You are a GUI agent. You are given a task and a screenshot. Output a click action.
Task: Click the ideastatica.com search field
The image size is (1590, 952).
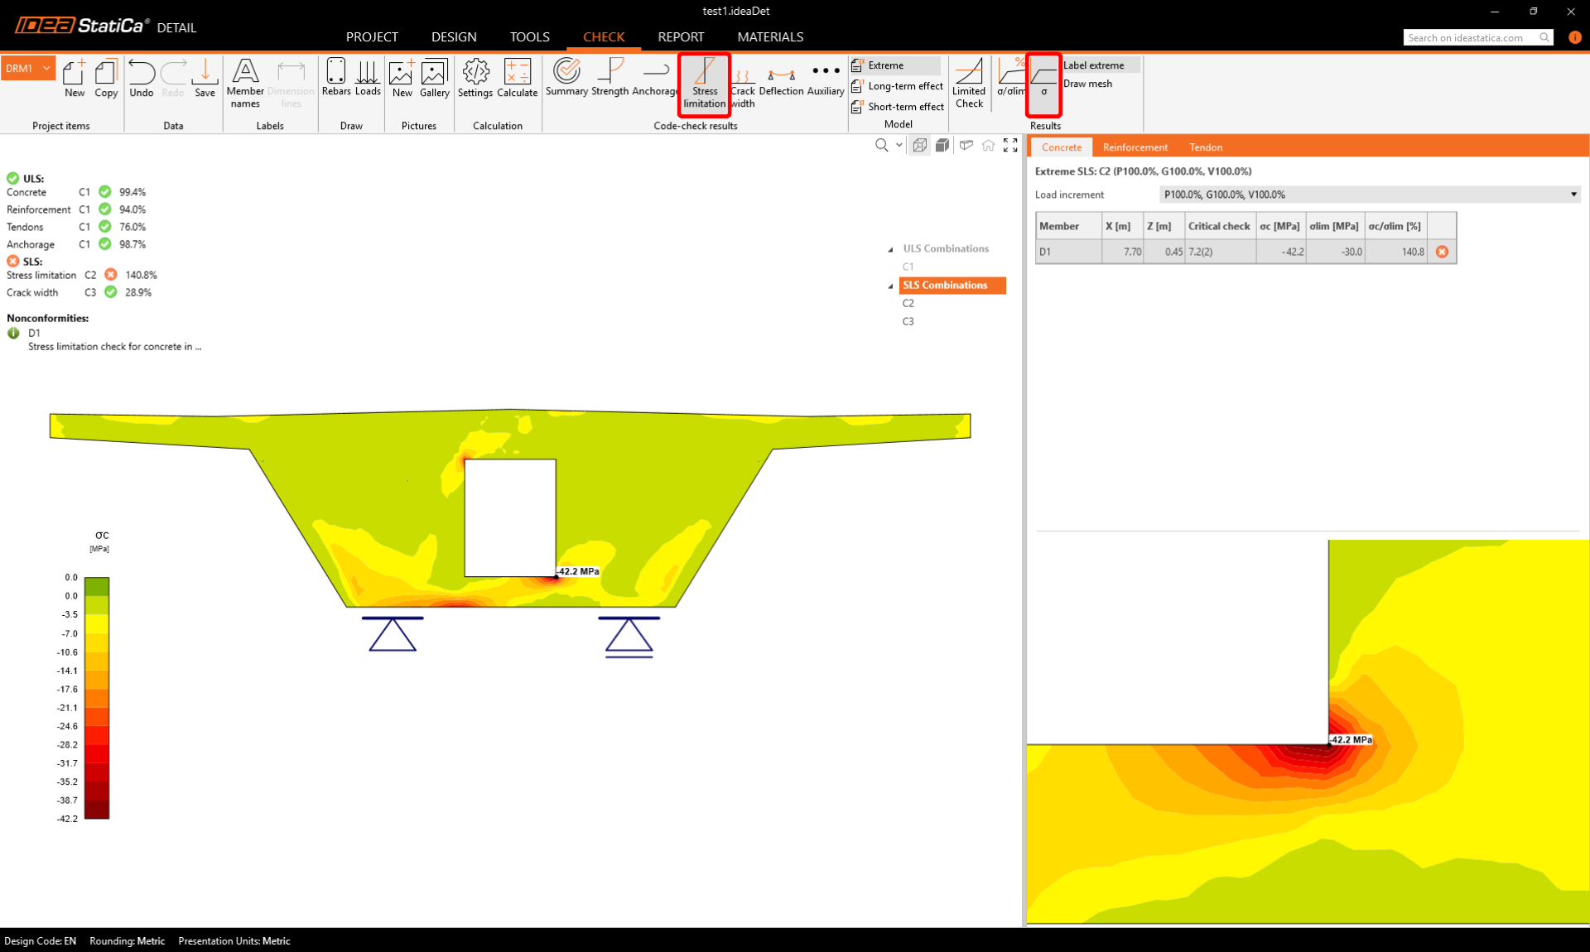[1470, 37]
